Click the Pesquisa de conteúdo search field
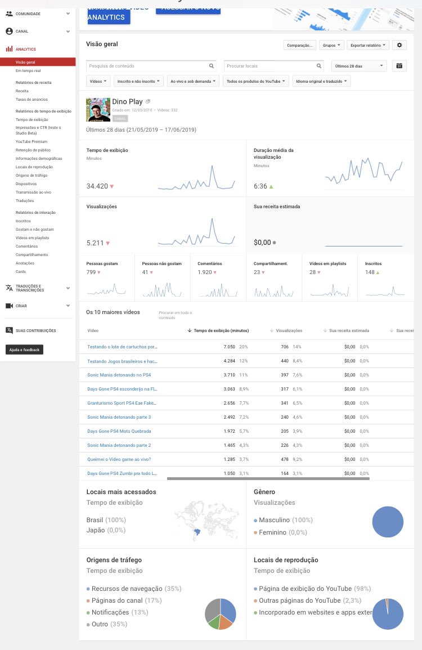Viewport: 422px width, 650px height. tap(151, 66)
